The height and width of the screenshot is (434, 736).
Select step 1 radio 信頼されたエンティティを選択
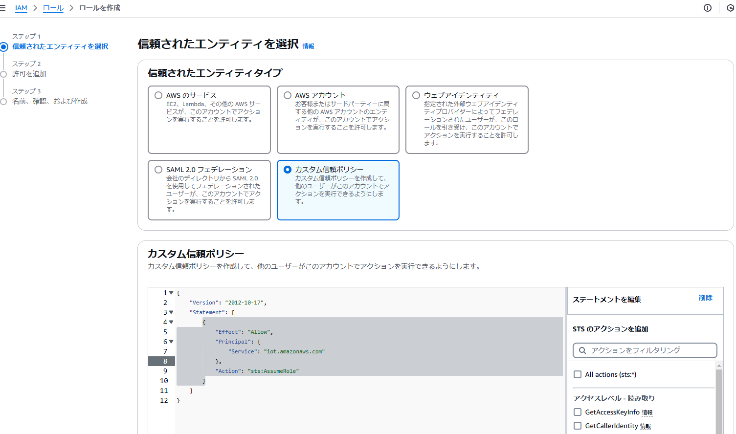pos(4,47)
